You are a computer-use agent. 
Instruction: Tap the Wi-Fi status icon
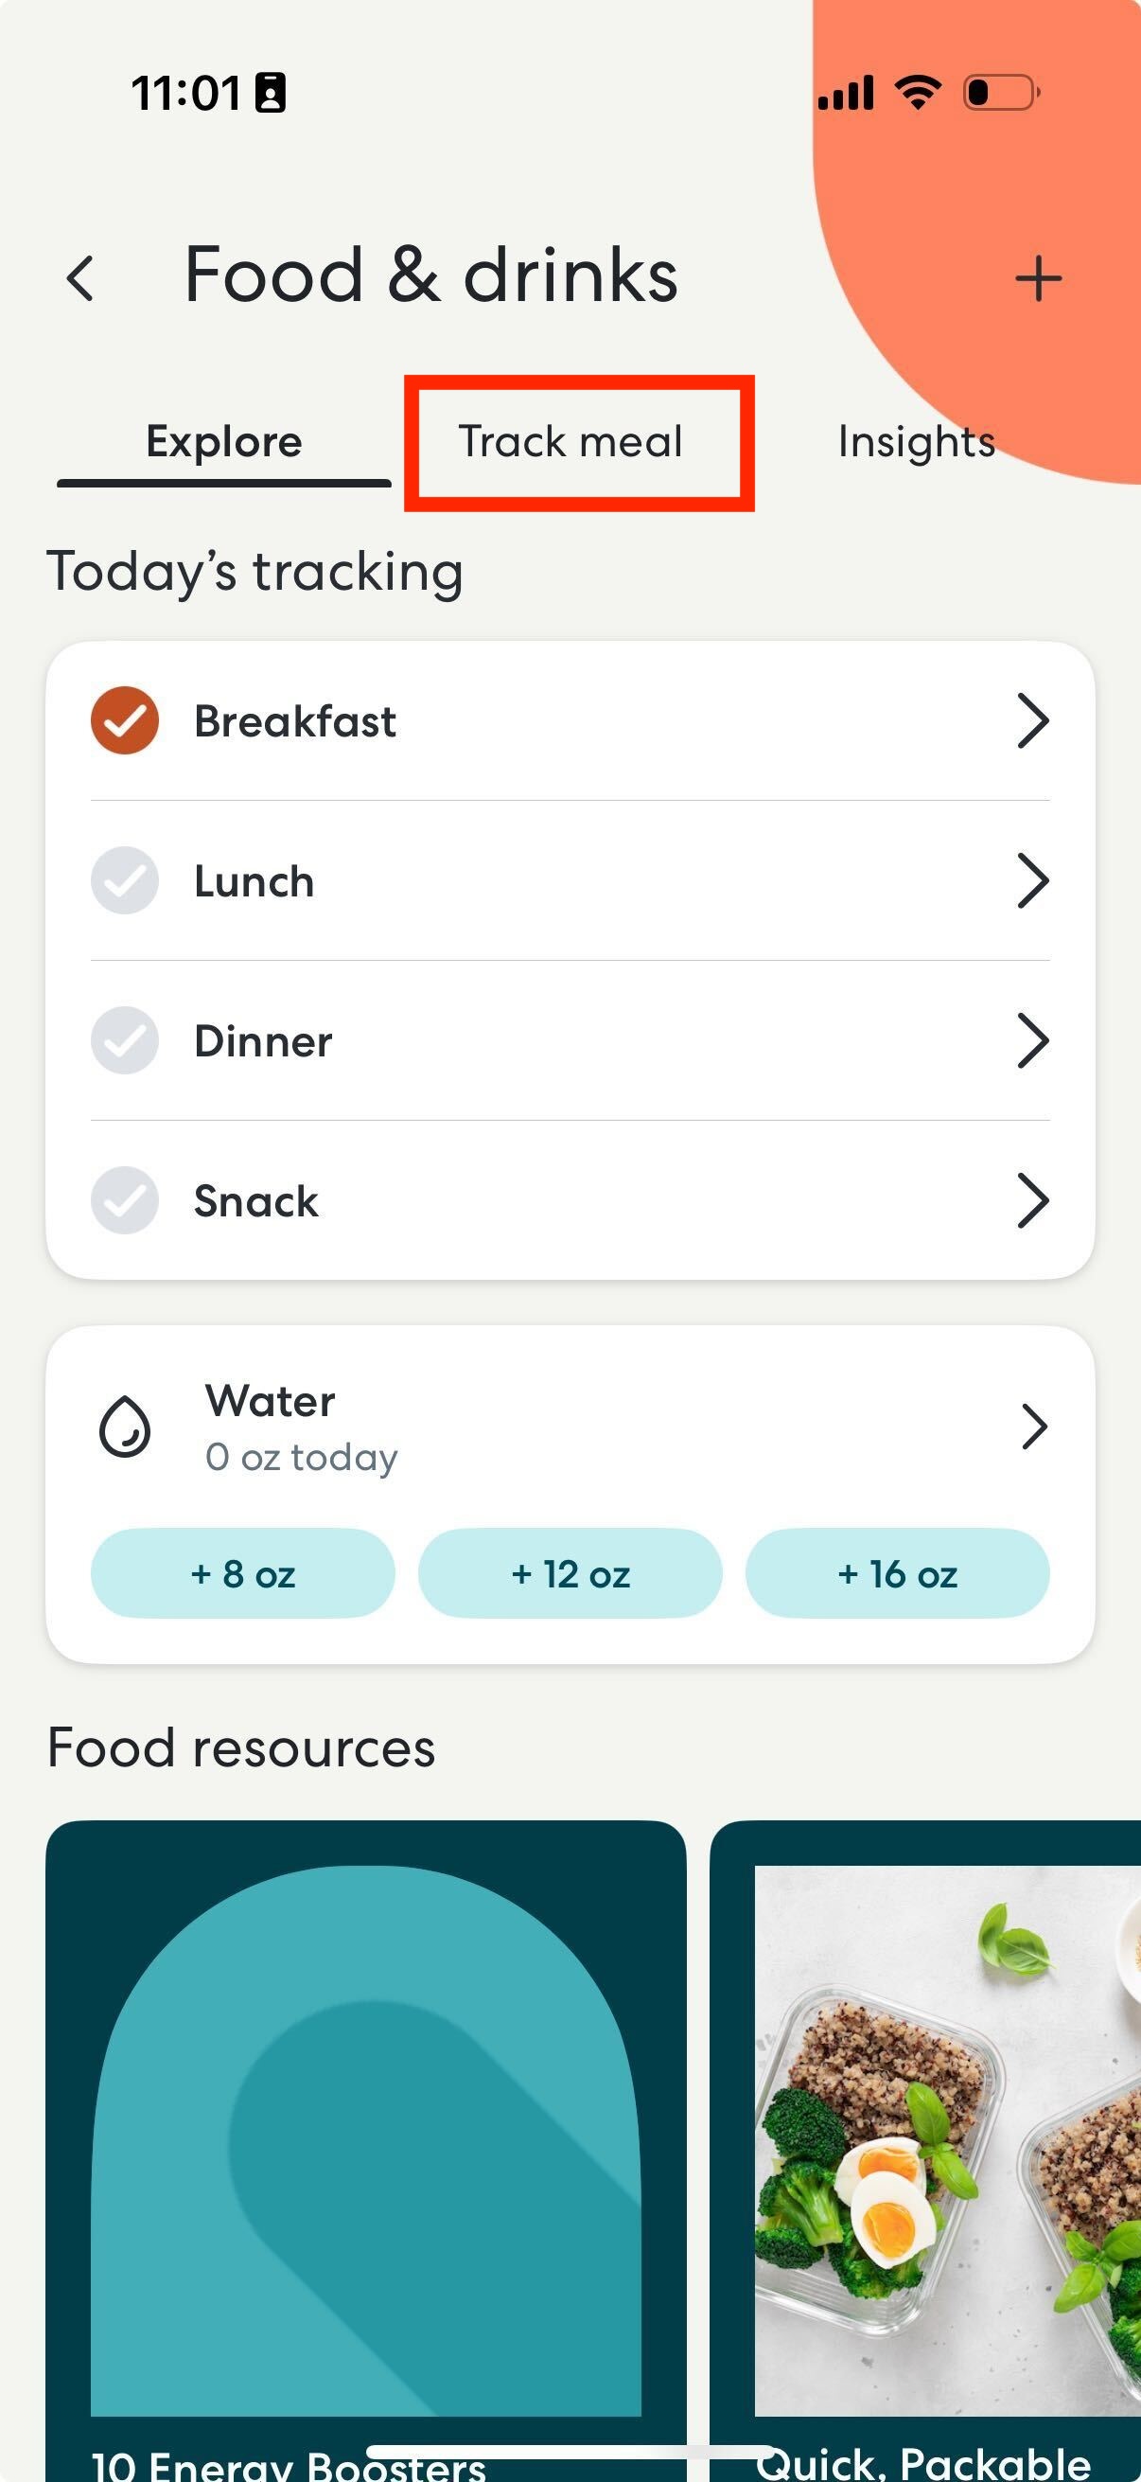[918, 93]
